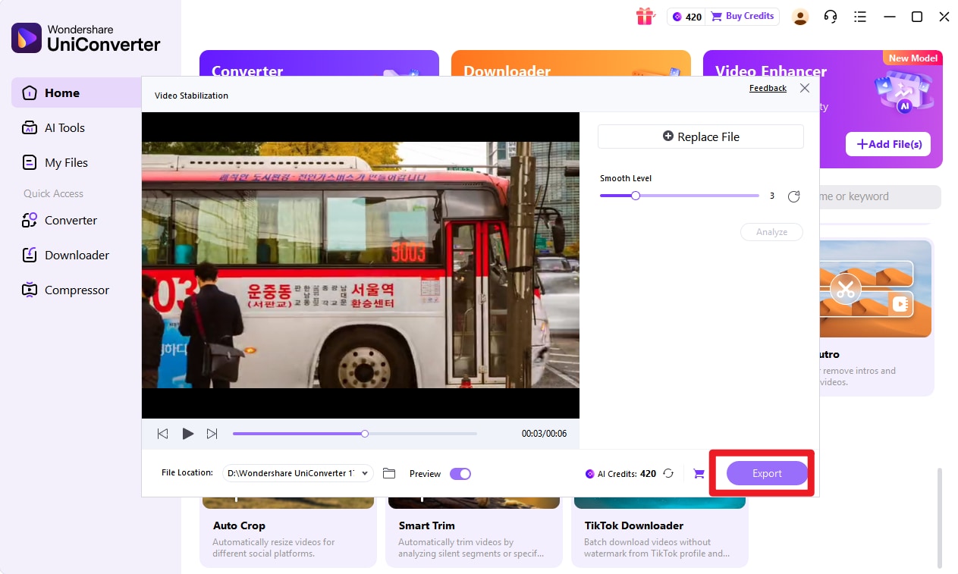958x574 pixels.
Task: Click the Wondershare UniConverter logo
Action: [x=86, y=38]
